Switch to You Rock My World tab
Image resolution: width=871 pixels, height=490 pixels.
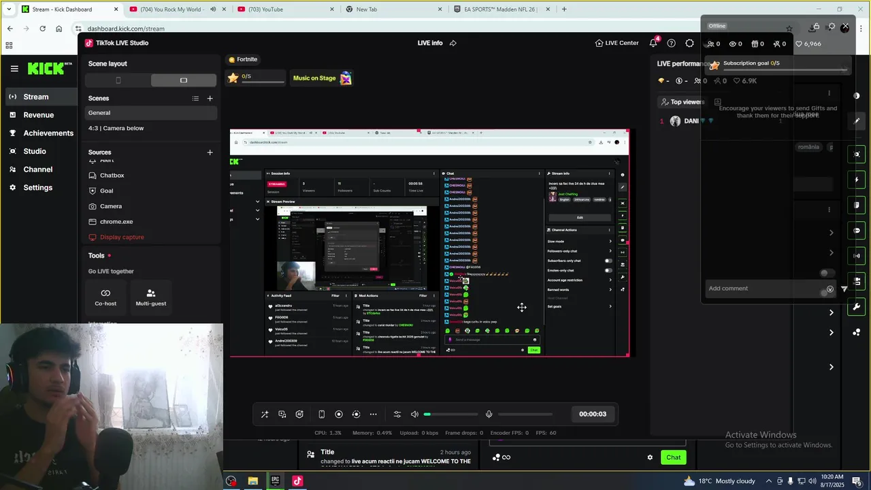[x=172, y=10]
